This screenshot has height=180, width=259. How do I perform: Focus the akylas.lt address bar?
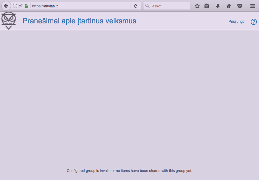tap(80, 6)
